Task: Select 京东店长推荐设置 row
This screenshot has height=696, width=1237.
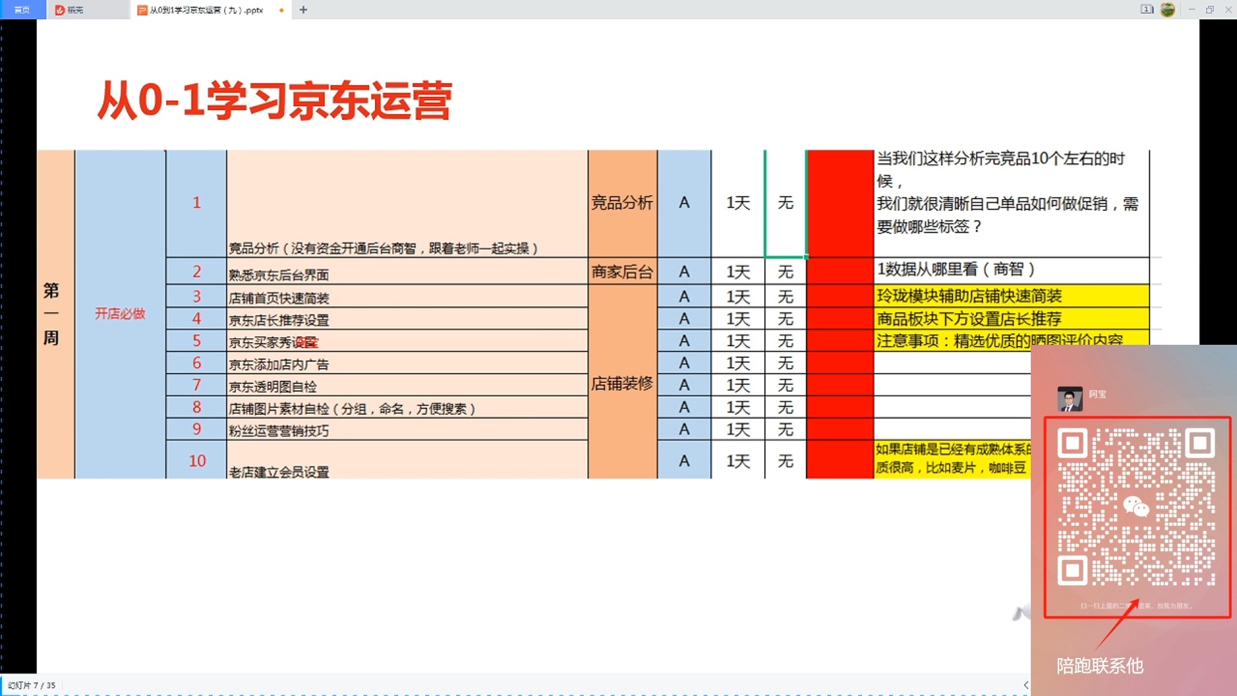Action: coord(407,319)
